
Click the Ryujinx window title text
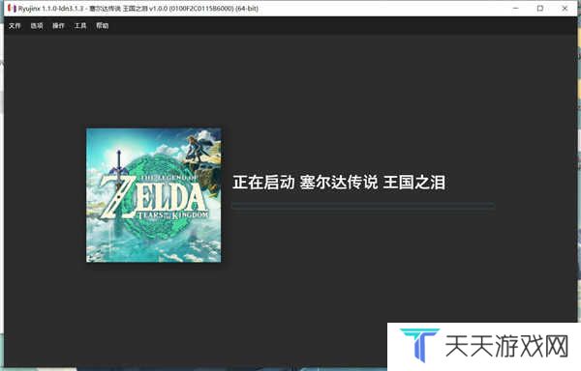pyautogui.click(x=138, y=8)
